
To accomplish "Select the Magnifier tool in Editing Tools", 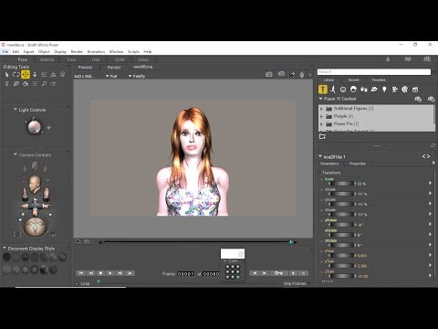I will point(44,84).
